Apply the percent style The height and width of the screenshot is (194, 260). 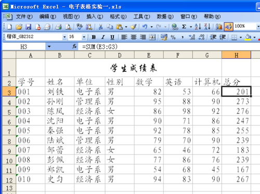173,37
